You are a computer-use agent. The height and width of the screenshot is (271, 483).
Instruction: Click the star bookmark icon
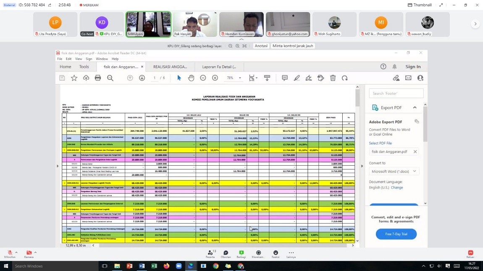point(74,78)
